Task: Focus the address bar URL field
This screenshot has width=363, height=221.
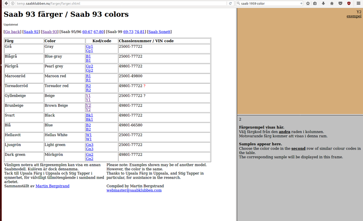Action: (x=122, y=4)
